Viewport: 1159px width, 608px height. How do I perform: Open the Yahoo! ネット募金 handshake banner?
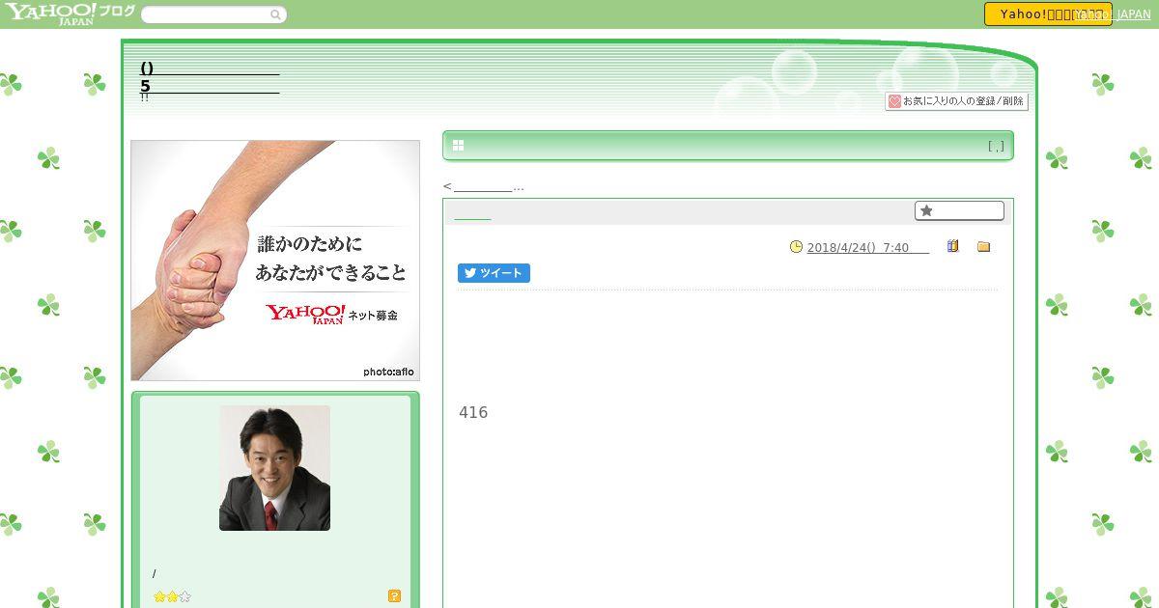(275, 261)
